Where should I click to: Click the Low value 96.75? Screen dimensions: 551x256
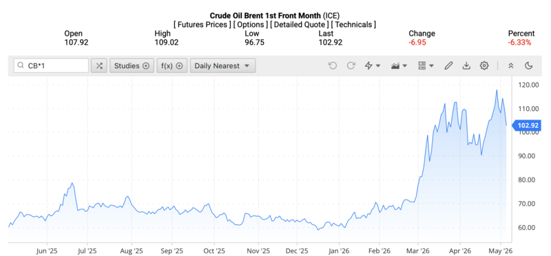254,43
